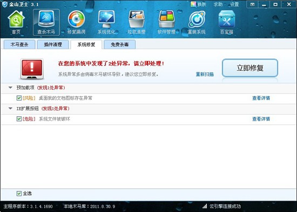Click IE扩展按钮 (发现1处异常) header text
297x212 pixels.
click(43, 109)
